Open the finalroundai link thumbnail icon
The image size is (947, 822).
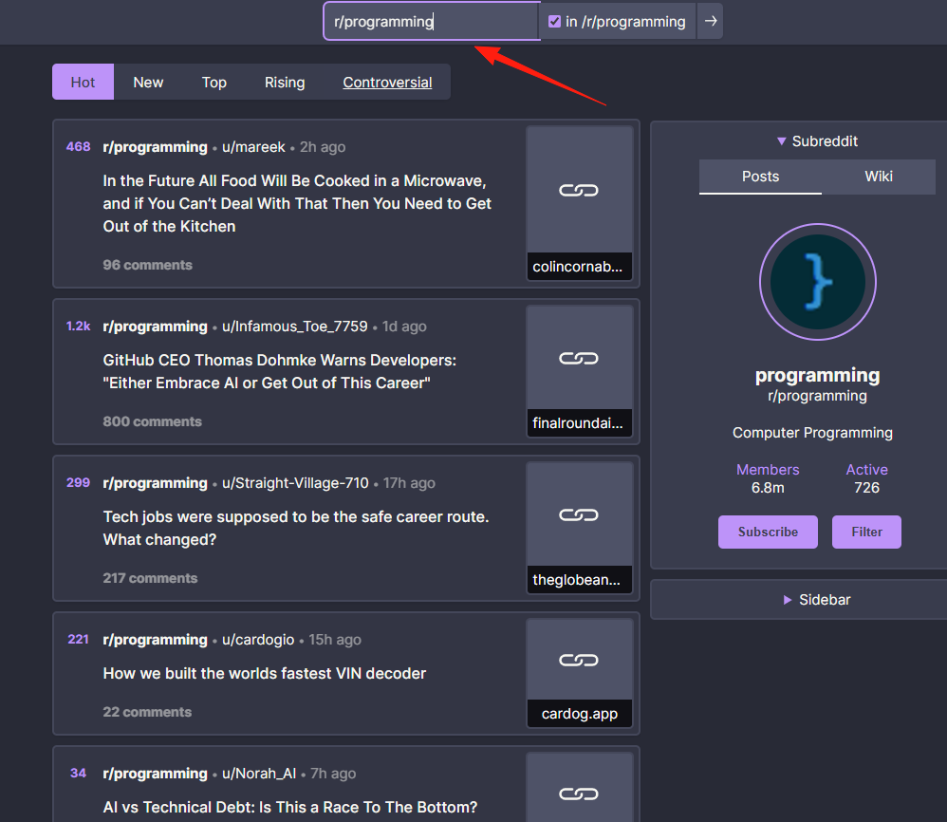click(579, 358)
